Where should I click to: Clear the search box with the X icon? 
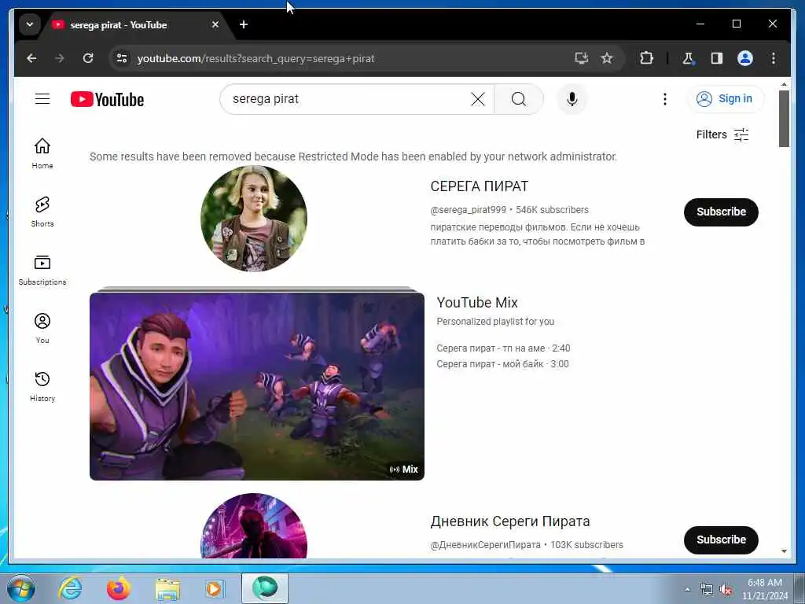click(x=478, y=99)
